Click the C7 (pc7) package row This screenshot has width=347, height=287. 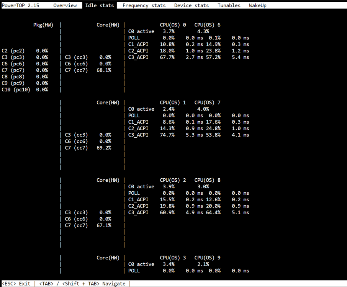tap(25, 70)
